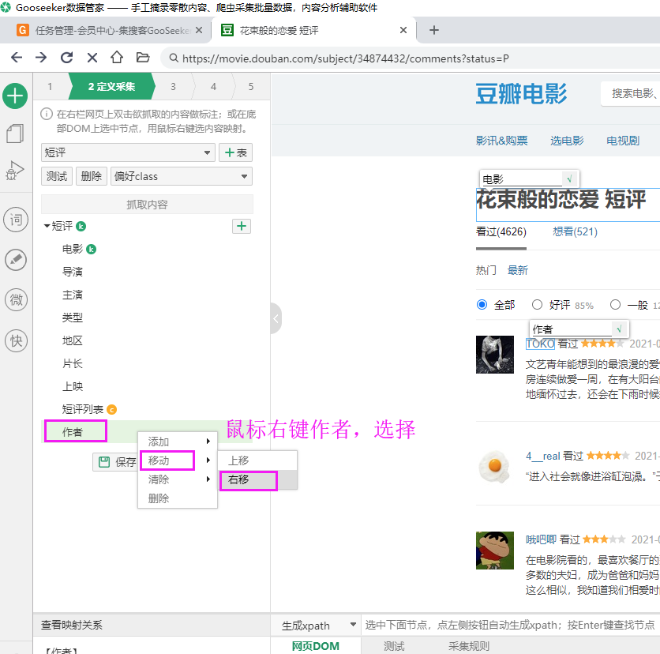Expand the 清除 submenu arrow

click(208, 479)
